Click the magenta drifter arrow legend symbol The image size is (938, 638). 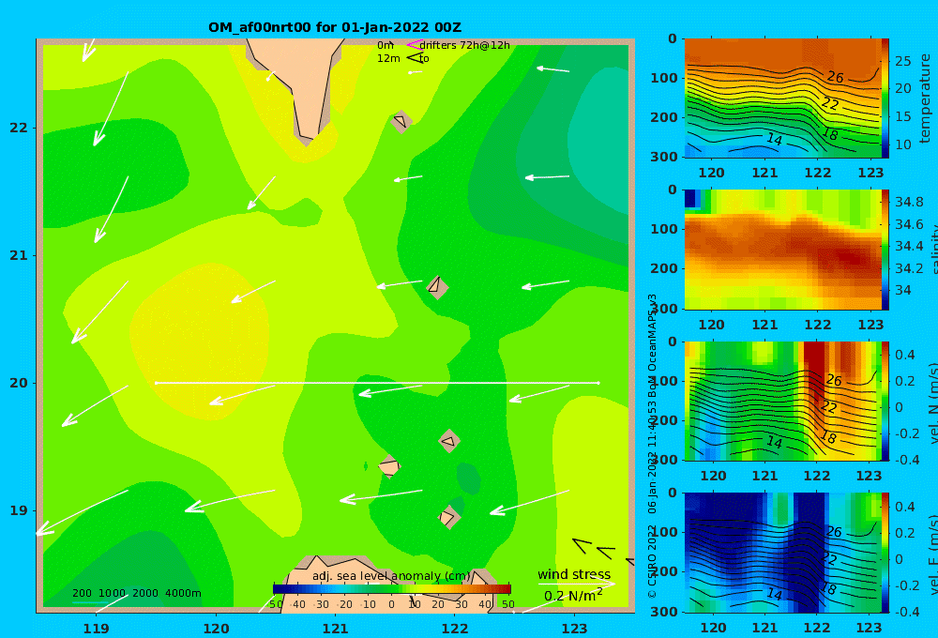point(414,45)
